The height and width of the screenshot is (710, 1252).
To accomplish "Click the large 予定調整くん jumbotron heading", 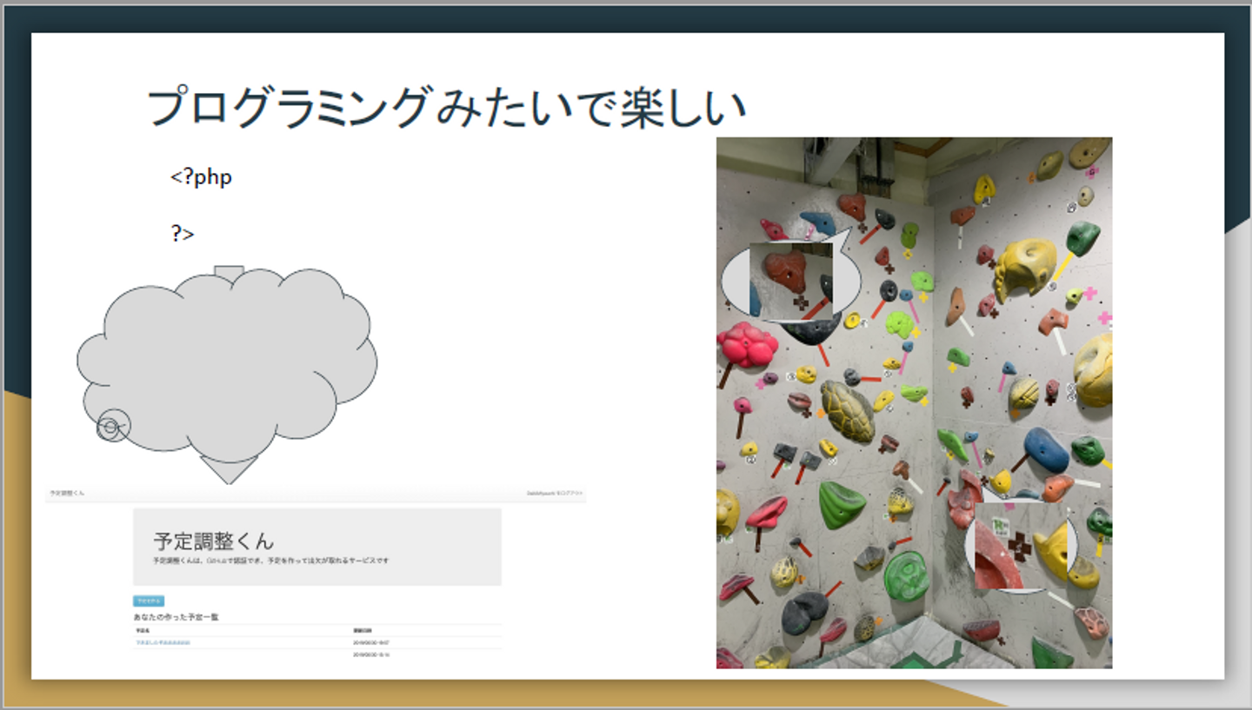I will tap(214, 541).
